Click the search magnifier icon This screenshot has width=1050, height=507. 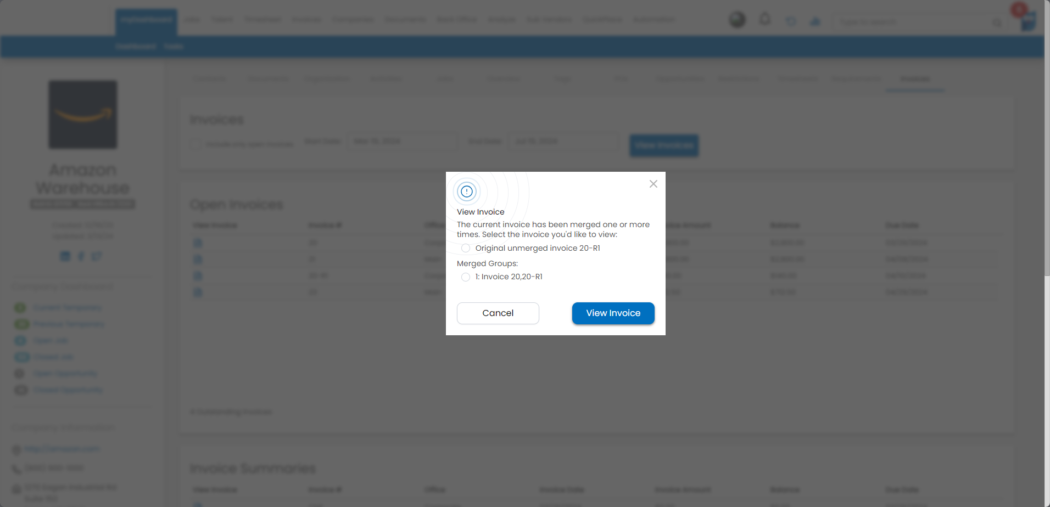point(996,22)
